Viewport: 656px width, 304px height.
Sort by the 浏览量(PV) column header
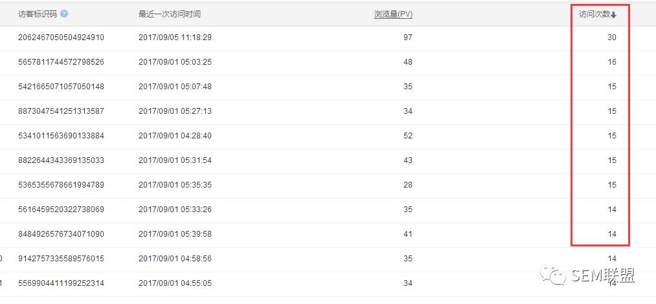tap(393, 14)
